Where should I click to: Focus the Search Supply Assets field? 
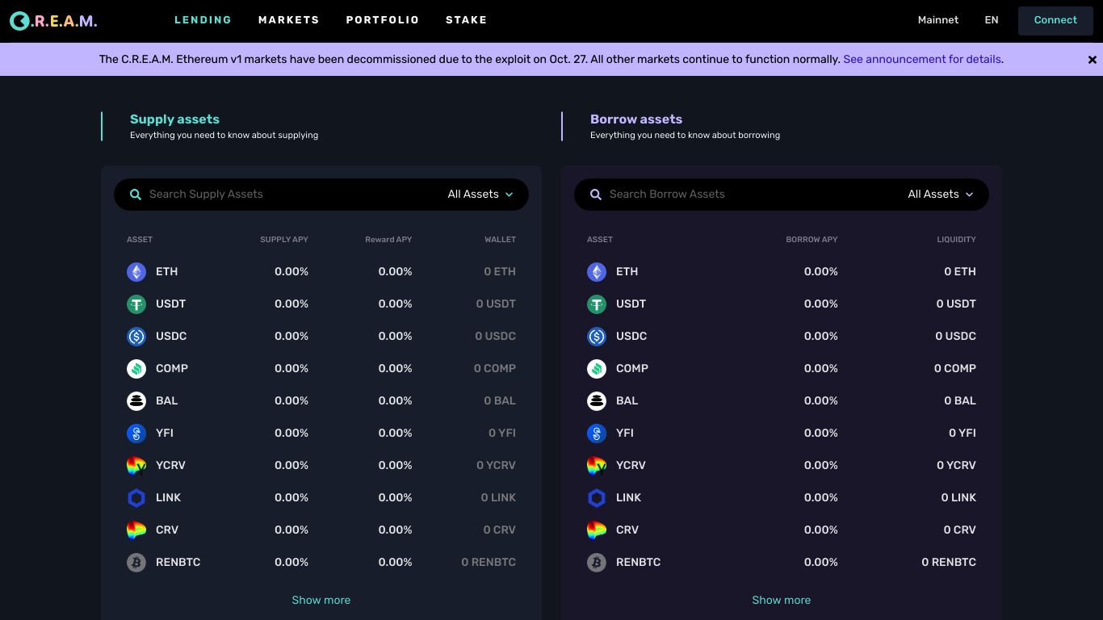click(x=291, y=195)
